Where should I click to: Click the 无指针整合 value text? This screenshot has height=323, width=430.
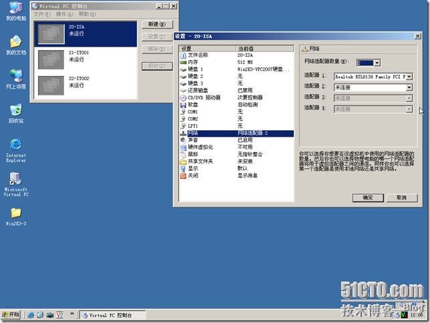point(250,154)
